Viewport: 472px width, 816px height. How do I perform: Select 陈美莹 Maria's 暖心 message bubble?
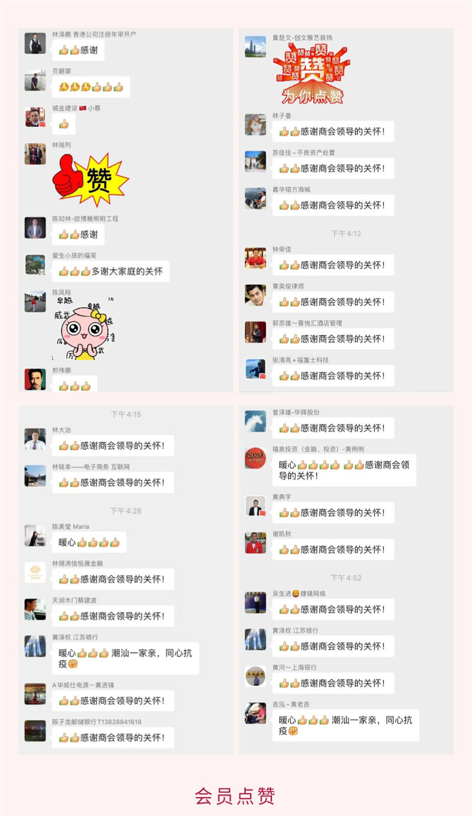pos(89,542)
